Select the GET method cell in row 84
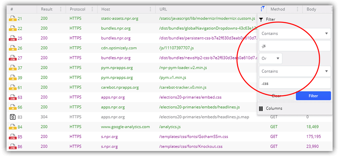 [274, 127]
